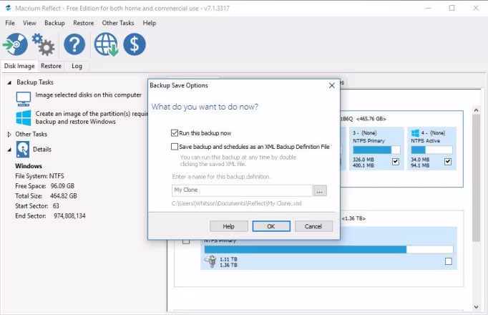488x315 pixels.
Task: Switch to the Disk Image tab
Action: click(19, 66)
